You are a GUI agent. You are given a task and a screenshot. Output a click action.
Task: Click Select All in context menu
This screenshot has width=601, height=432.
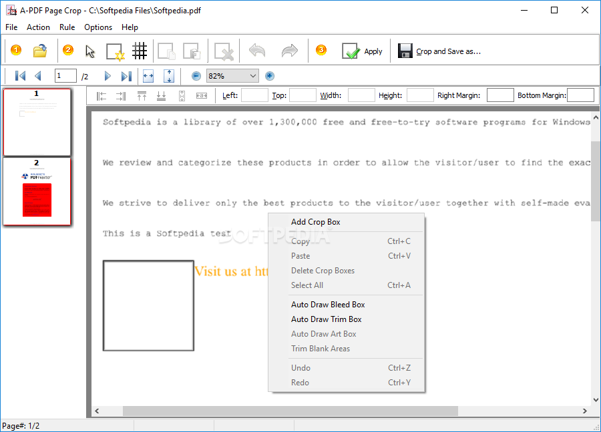(x=347, y=285)
